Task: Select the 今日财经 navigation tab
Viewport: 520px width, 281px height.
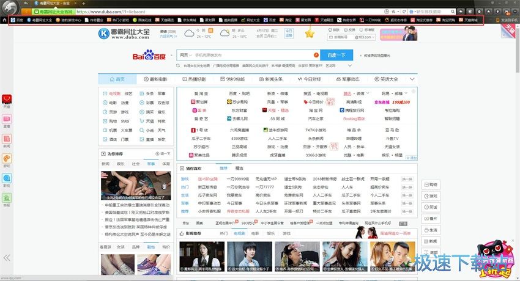Action: pos(309,79)
